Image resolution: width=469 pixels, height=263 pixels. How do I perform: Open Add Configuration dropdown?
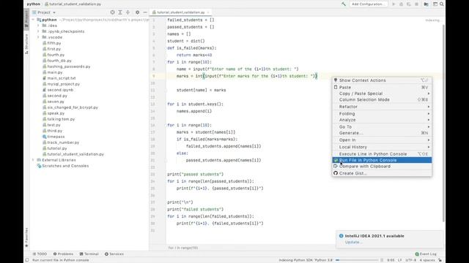(x=368, y=4)
